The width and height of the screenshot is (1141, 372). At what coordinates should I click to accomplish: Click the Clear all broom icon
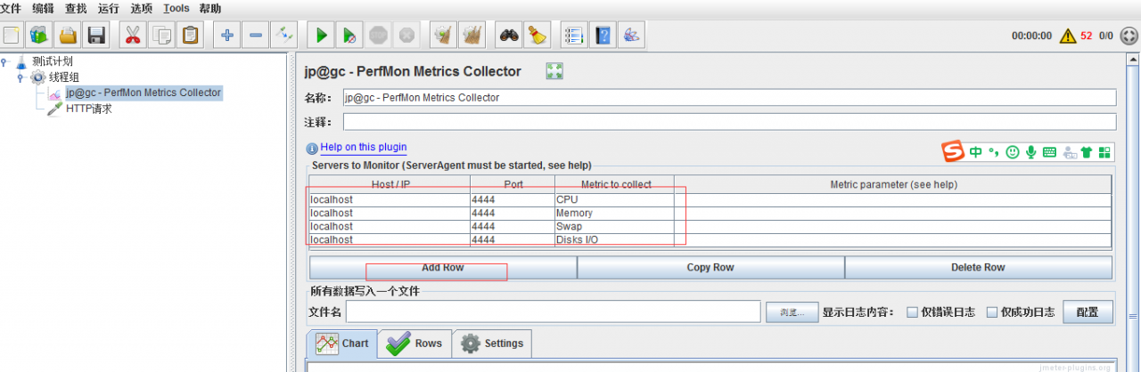pos(536,36)
